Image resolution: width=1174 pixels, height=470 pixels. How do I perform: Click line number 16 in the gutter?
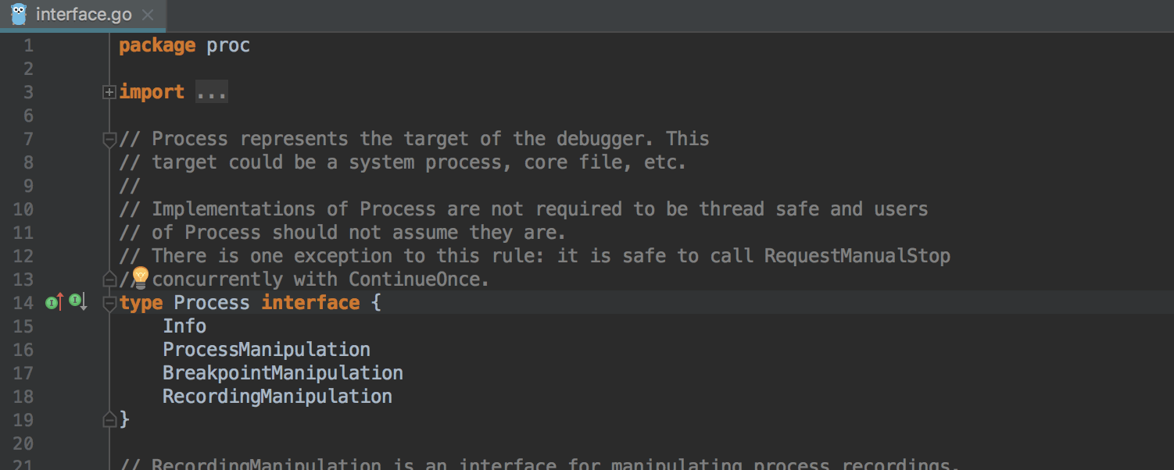[23, 350]
